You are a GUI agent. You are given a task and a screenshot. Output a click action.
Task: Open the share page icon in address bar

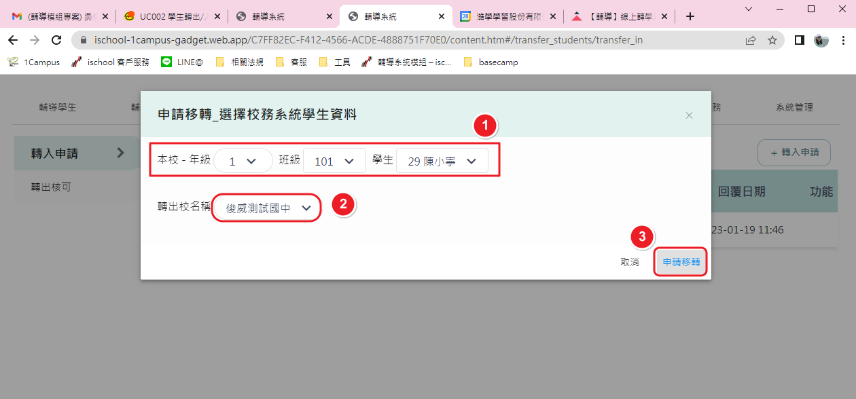(751, 40)
